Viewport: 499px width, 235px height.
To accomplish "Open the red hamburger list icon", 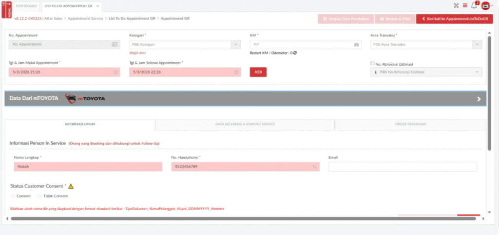I will click(464, 5).
